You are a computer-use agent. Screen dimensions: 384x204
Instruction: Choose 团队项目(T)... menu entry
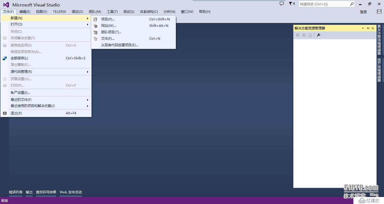pyautogui.click(x=134, y=32)
